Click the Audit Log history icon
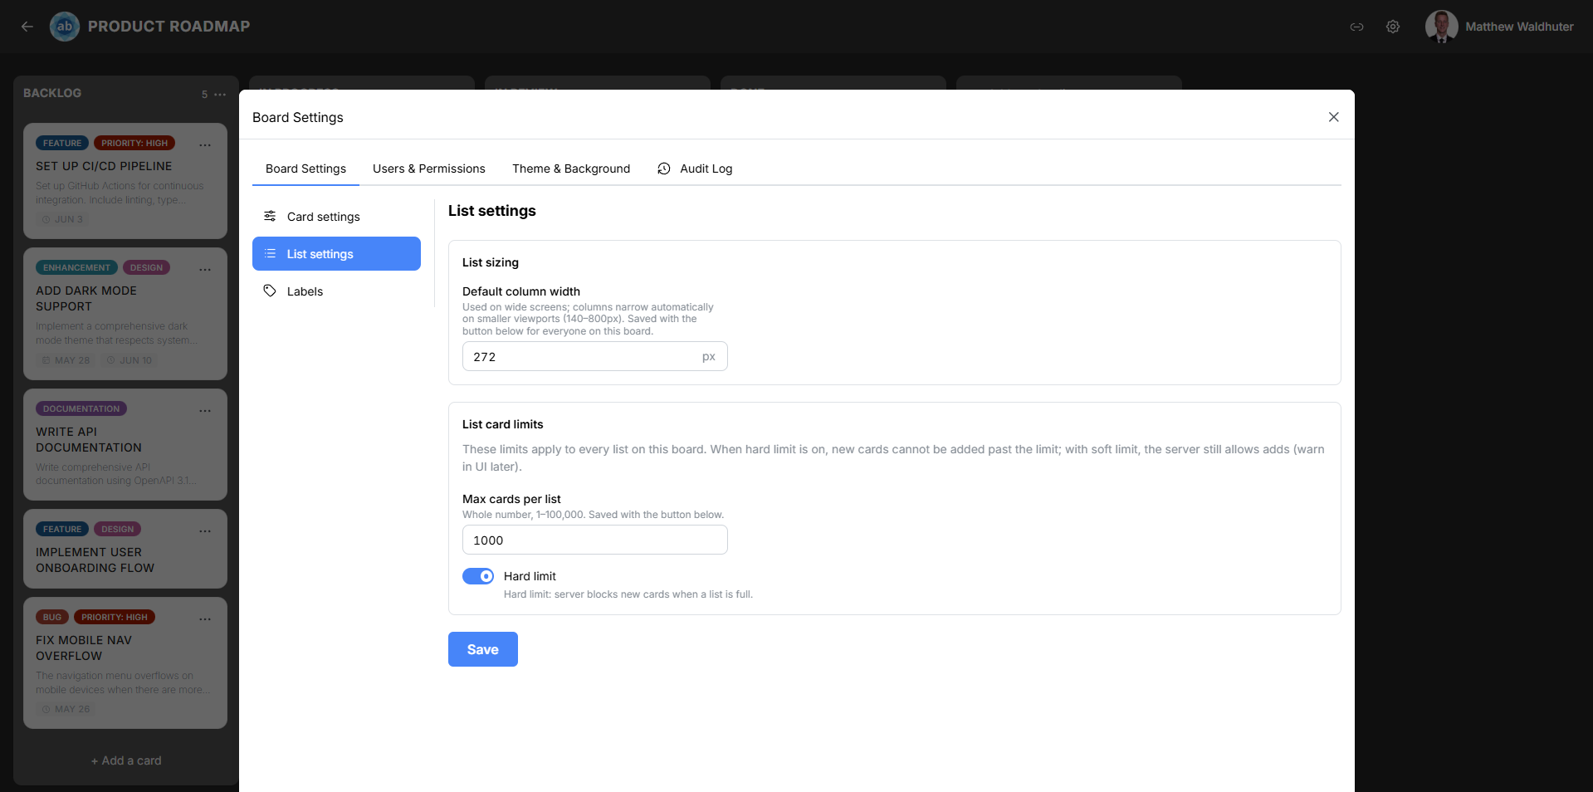This screenshot has height=792, width=1593. pyautogui.click(x=664, y=169)
